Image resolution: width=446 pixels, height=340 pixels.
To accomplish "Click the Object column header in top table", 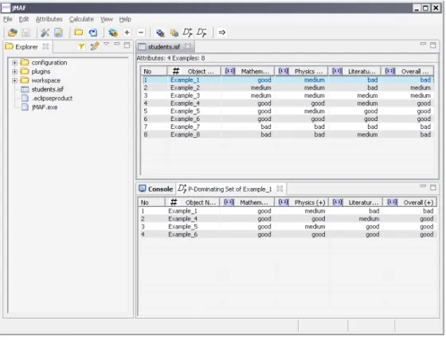I will (x=194, y=72).
